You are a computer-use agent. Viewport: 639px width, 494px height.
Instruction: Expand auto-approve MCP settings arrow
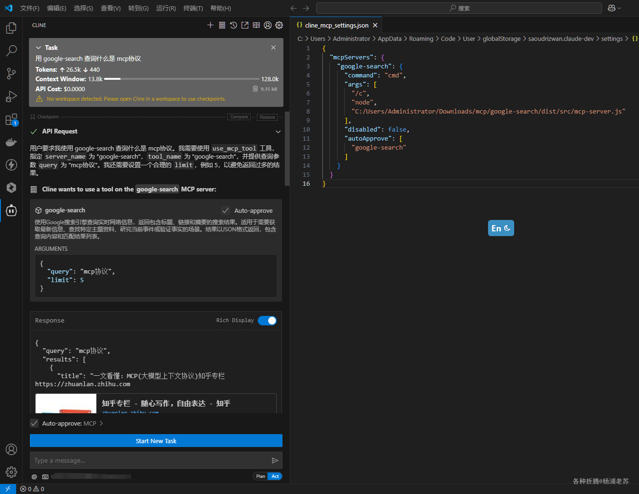[101, 423]
